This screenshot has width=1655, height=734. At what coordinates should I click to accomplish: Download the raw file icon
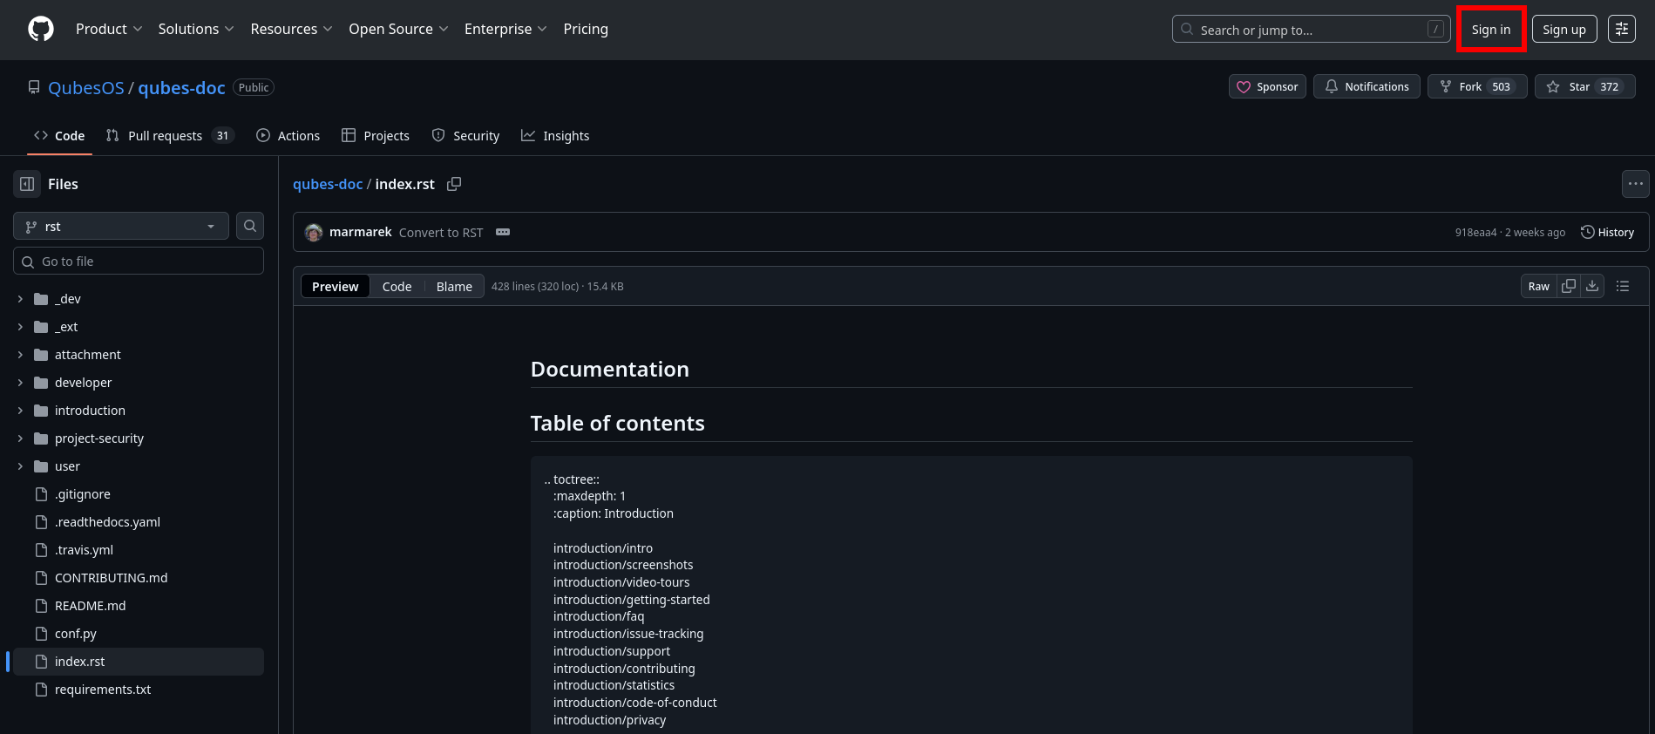1592,286
